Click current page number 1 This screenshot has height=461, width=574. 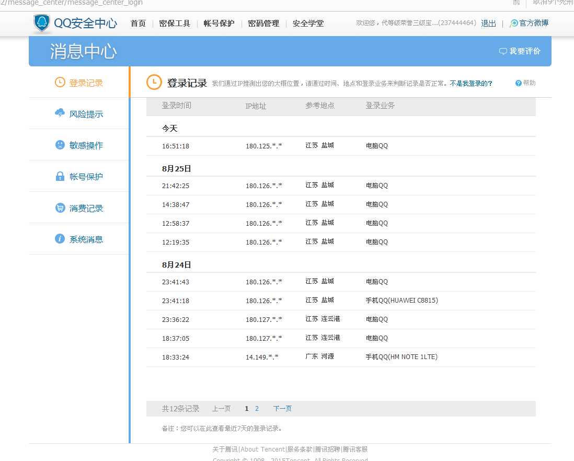247,409
